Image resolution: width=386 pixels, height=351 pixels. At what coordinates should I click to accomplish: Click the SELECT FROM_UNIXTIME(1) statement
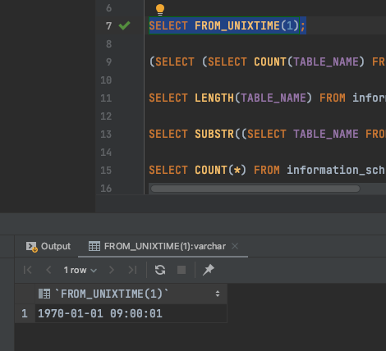tap(227, 25)
